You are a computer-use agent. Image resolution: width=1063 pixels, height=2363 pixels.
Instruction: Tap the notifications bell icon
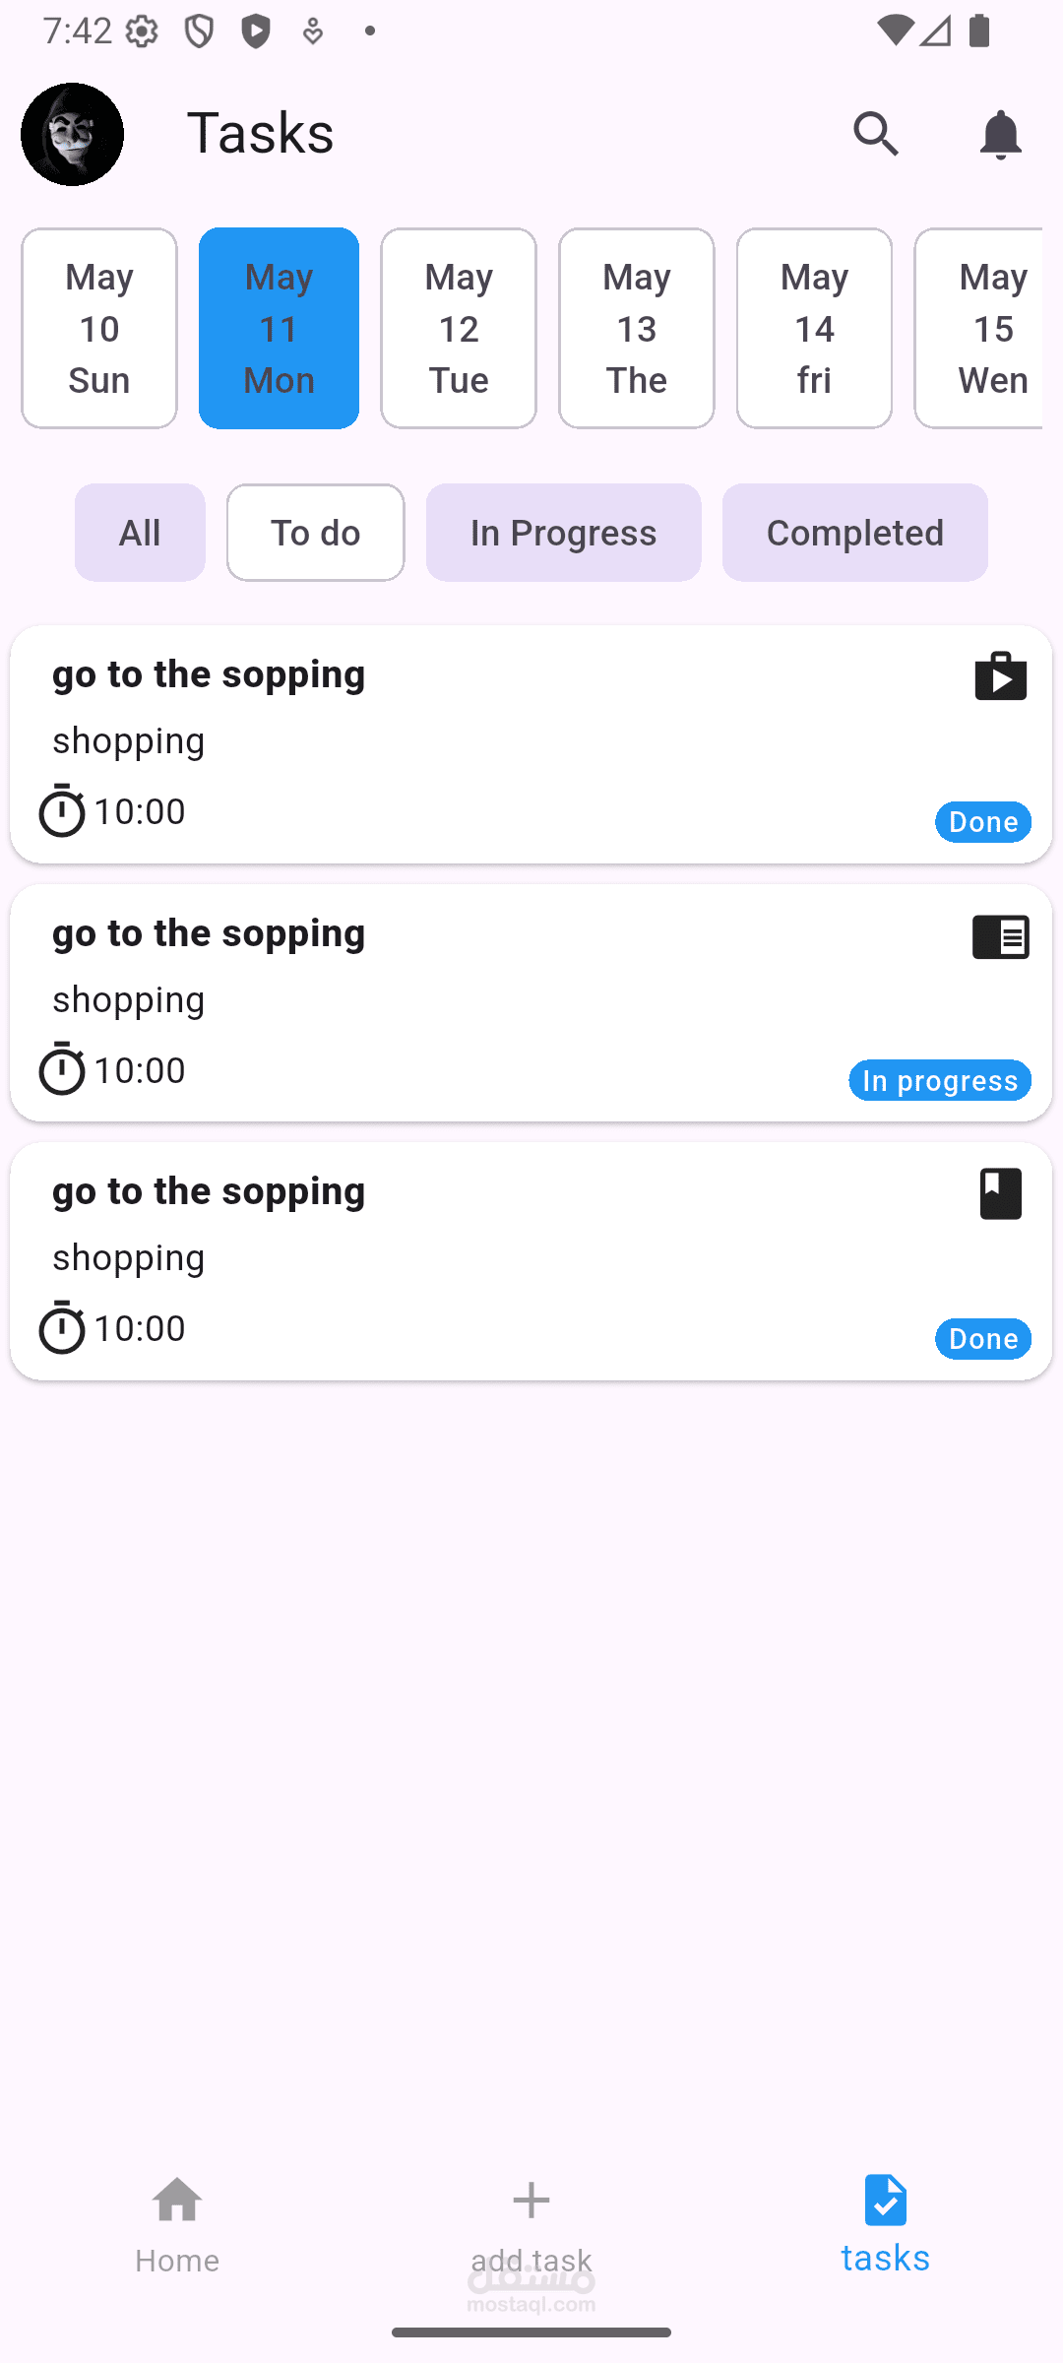[1000, 134]
